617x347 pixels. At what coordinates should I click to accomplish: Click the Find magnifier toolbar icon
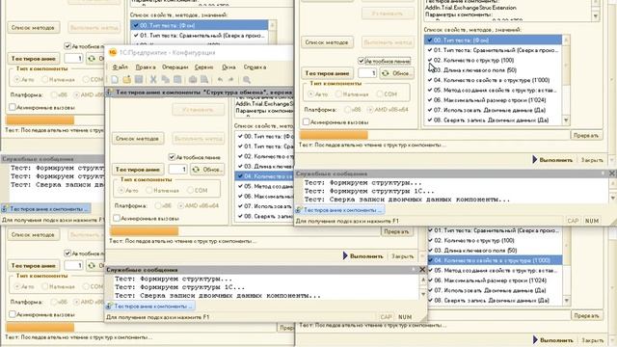pyautogui.click(x=247, y=79)
